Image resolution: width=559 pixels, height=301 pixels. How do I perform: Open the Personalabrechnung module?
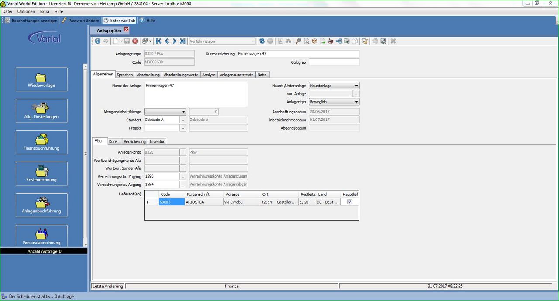click(41, 236)
